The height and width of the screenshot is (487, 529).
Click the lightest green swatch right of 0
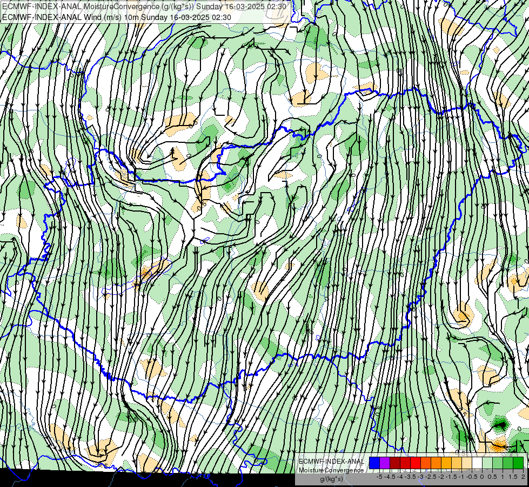tap(487, 463)
